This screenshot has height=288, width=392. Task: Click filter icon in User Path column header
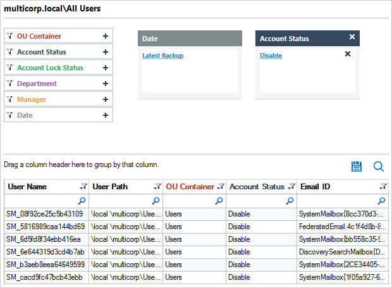tap(156, 187)
